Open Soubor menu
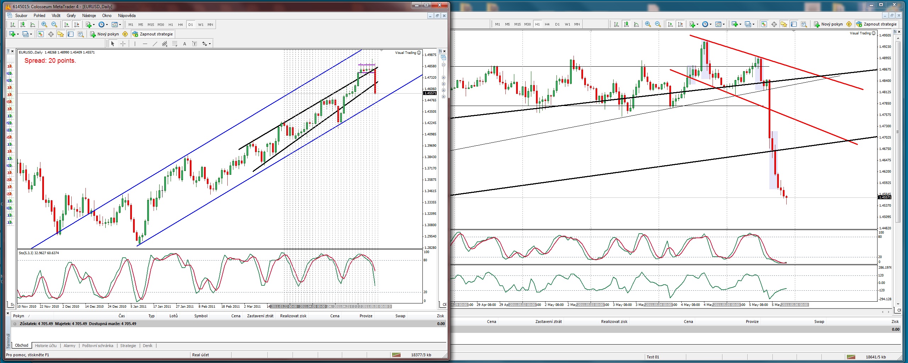Viewport: 908px width, 363px height. coord(21,16)
